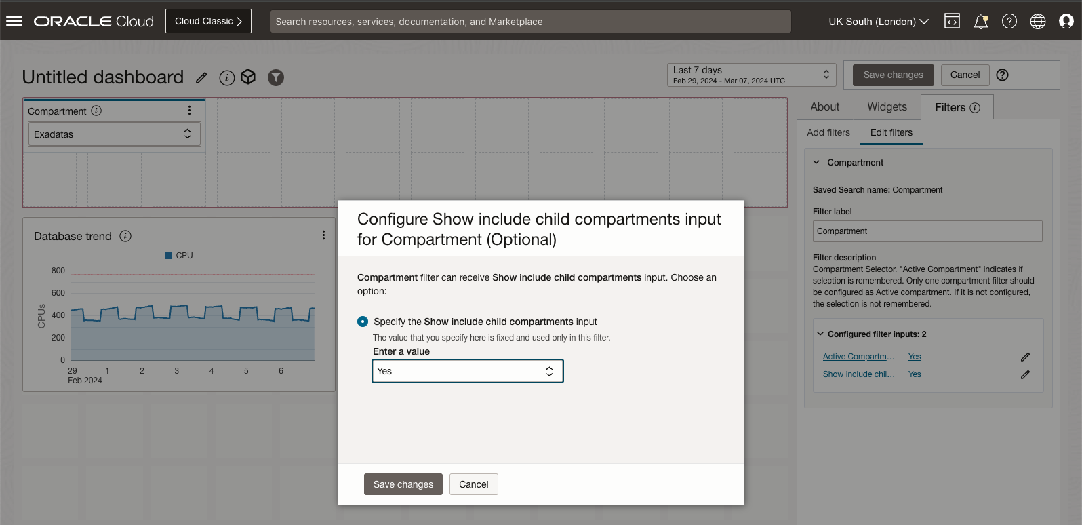1082x525 pixels.
Task: Click the Filter label text field
Action: point(927,231)
